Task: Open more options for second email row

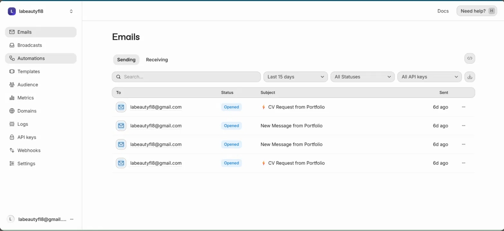Action: click(x=463, y=126)
